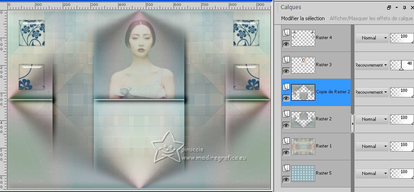Open Normal blend mode dropdown for Raster 1
The height and width of the screenshot is (192, 414).
click(372, 147)
